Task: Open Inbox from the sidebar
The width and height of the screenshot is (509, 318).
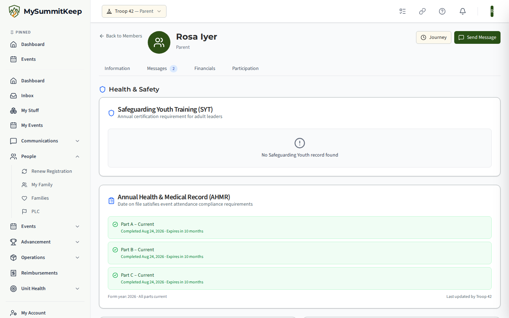Action: (x=45, y=95)
